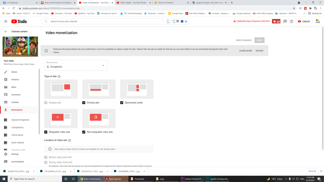
Task: Open TubeBuddy Trend Alerts
Action: click(17, 135)
